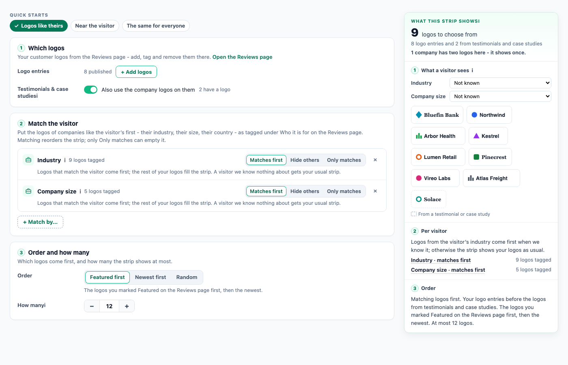Click the Add logos button
Screen dimensions: 568x365
pyautogui.click(x=136, y=72)
